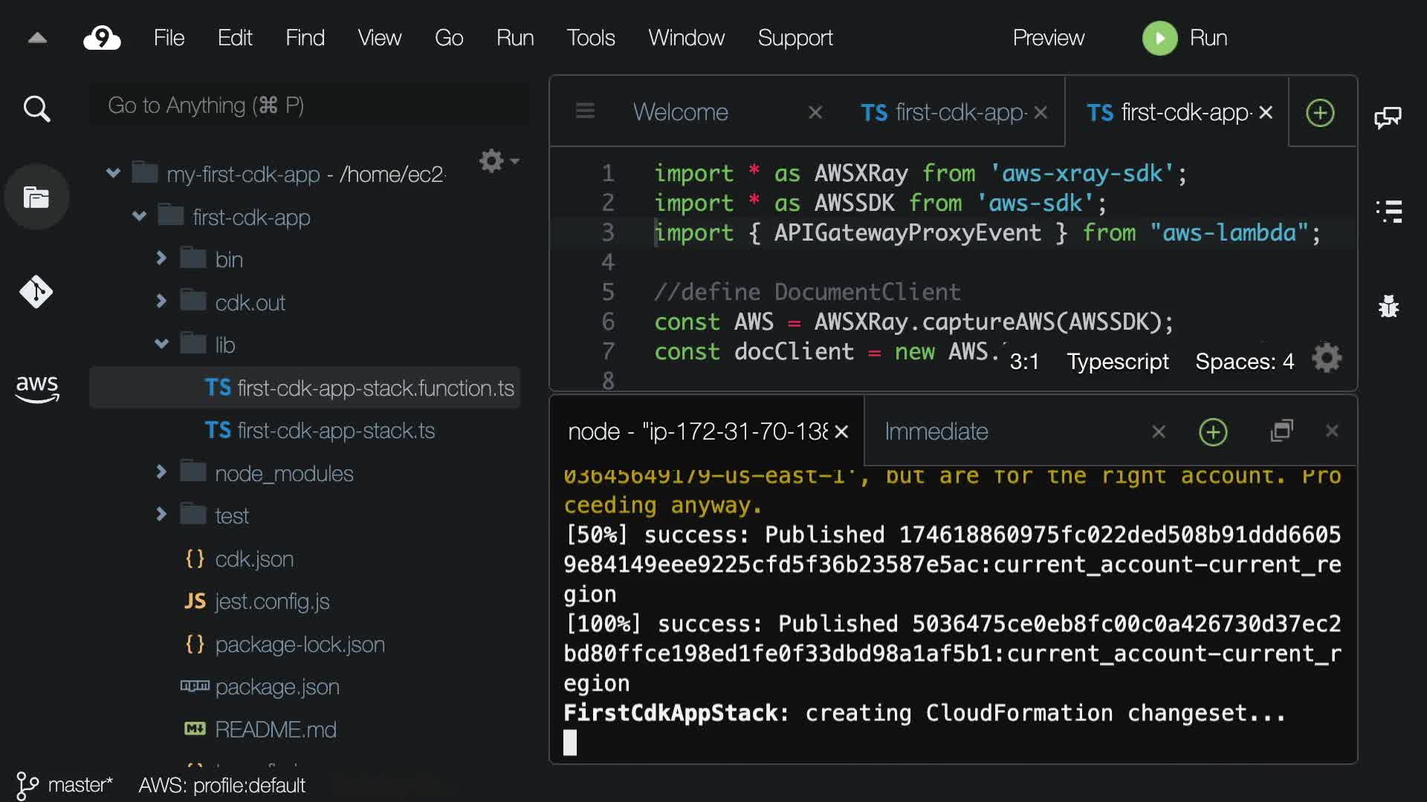Screen dimensions: 1427x802
Task: Click the Environment files panel icon
Action: click(36, 198)
